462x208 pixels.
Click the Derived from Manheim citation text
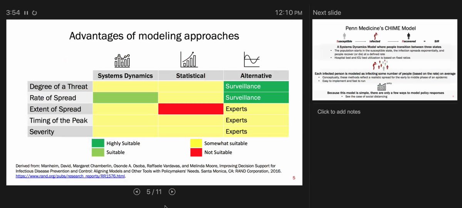(x=148, y=171)
